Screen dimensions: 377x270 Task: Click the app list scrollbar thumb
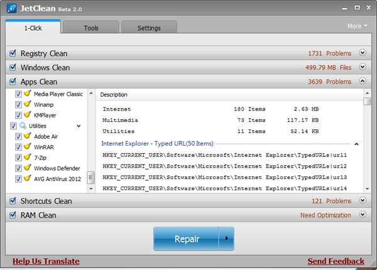pos(90,178)
